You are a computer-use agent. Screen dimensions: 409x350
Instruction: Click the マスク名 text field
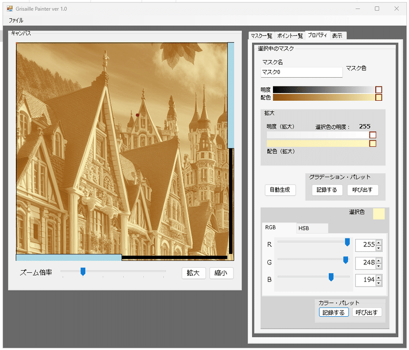(x=302, y=72)
